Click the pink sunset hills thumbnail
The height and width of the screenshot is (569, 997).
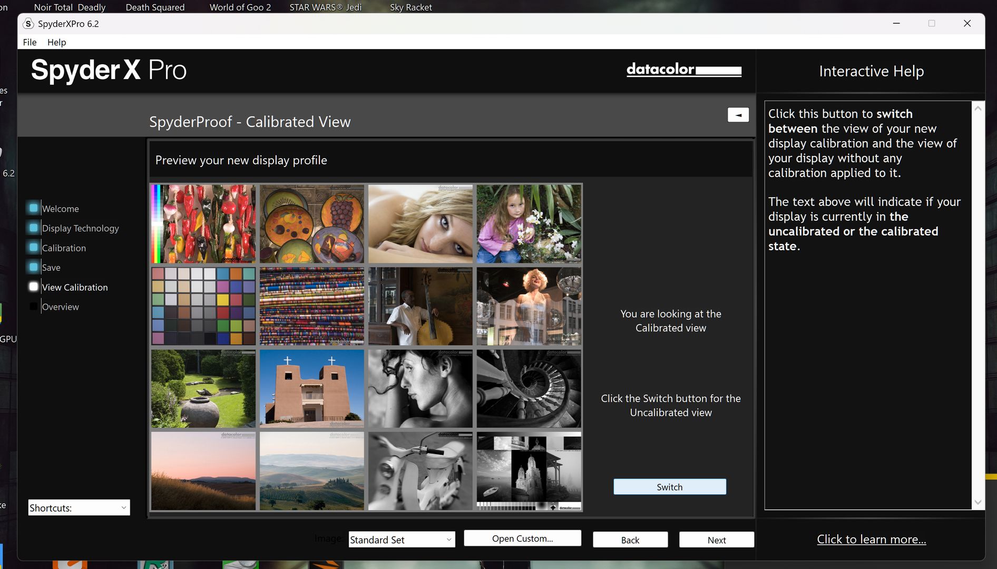pyautogui.click(x=203, y=471)
